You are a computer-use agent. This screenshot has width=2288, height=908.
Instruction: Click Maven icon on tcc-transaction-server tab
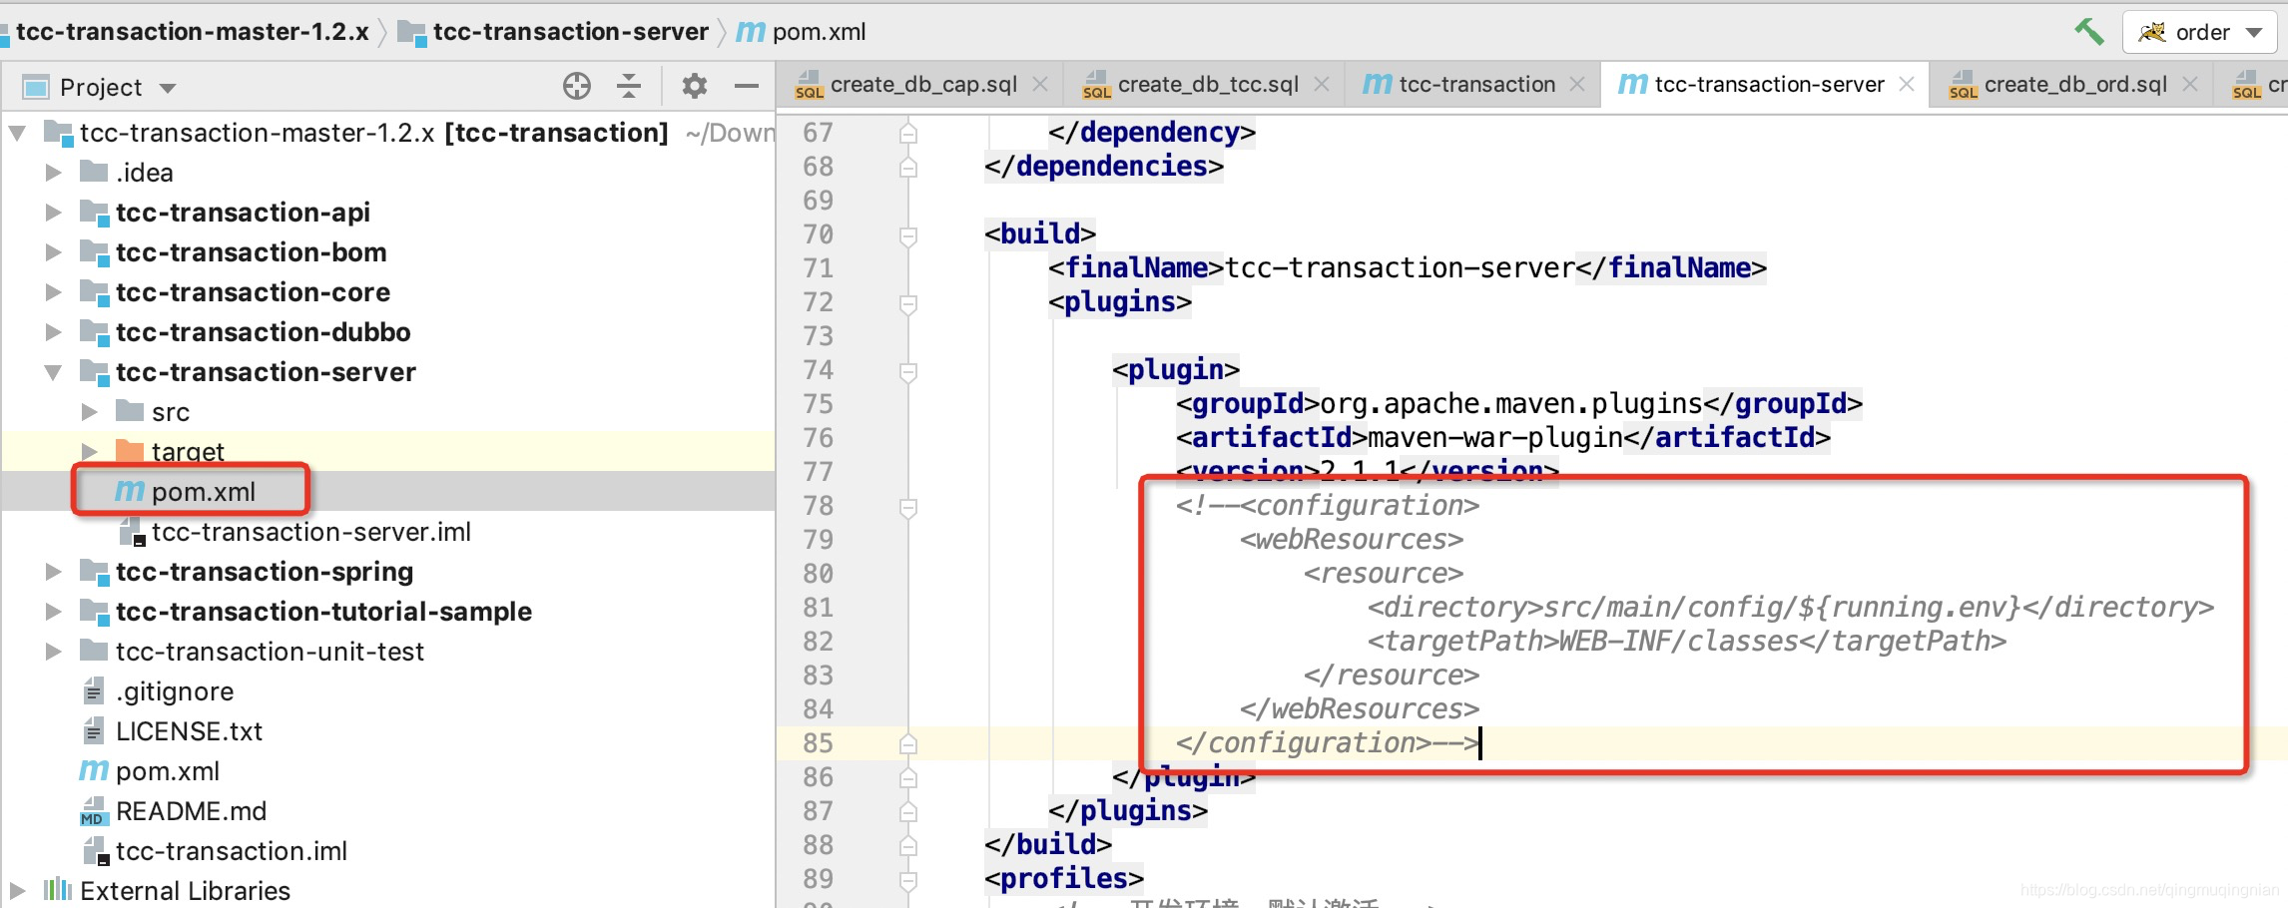(x=1633, y=85)
